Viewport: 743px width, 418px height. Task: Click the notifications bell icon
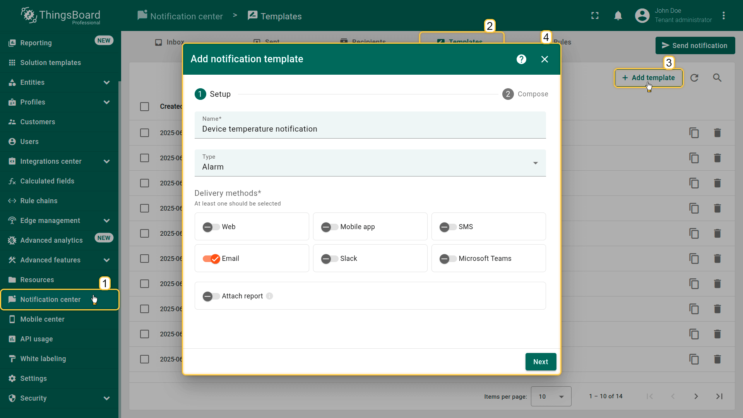click(x=618, y=16)
